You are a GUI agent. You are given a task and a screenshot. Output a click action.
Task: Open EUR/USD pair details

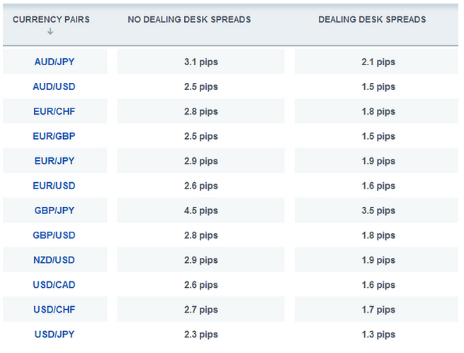55,186
